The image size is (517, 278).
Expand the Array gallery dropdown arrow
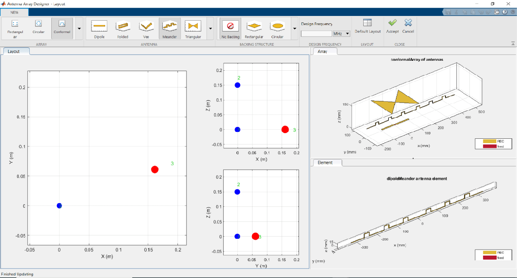(x=79, y=28)
